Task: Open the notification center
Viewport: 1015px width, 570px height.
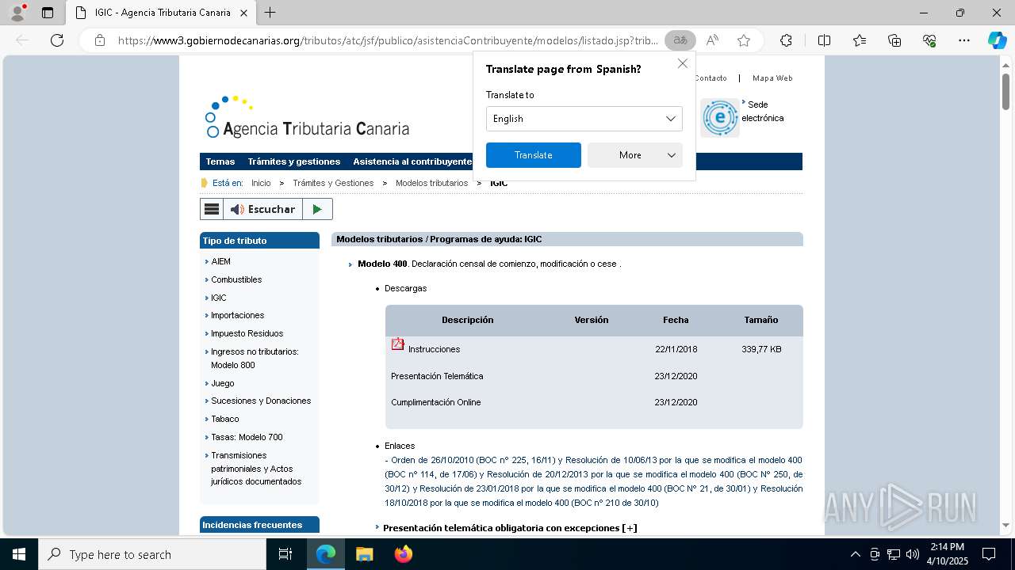Action: click(x=989, y=554)
